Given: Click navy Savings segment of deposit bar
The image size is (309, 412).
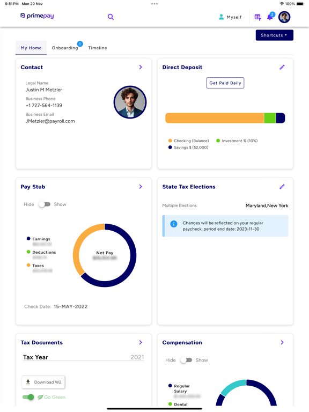Looking at the screenshot, I should pos(281,118).
